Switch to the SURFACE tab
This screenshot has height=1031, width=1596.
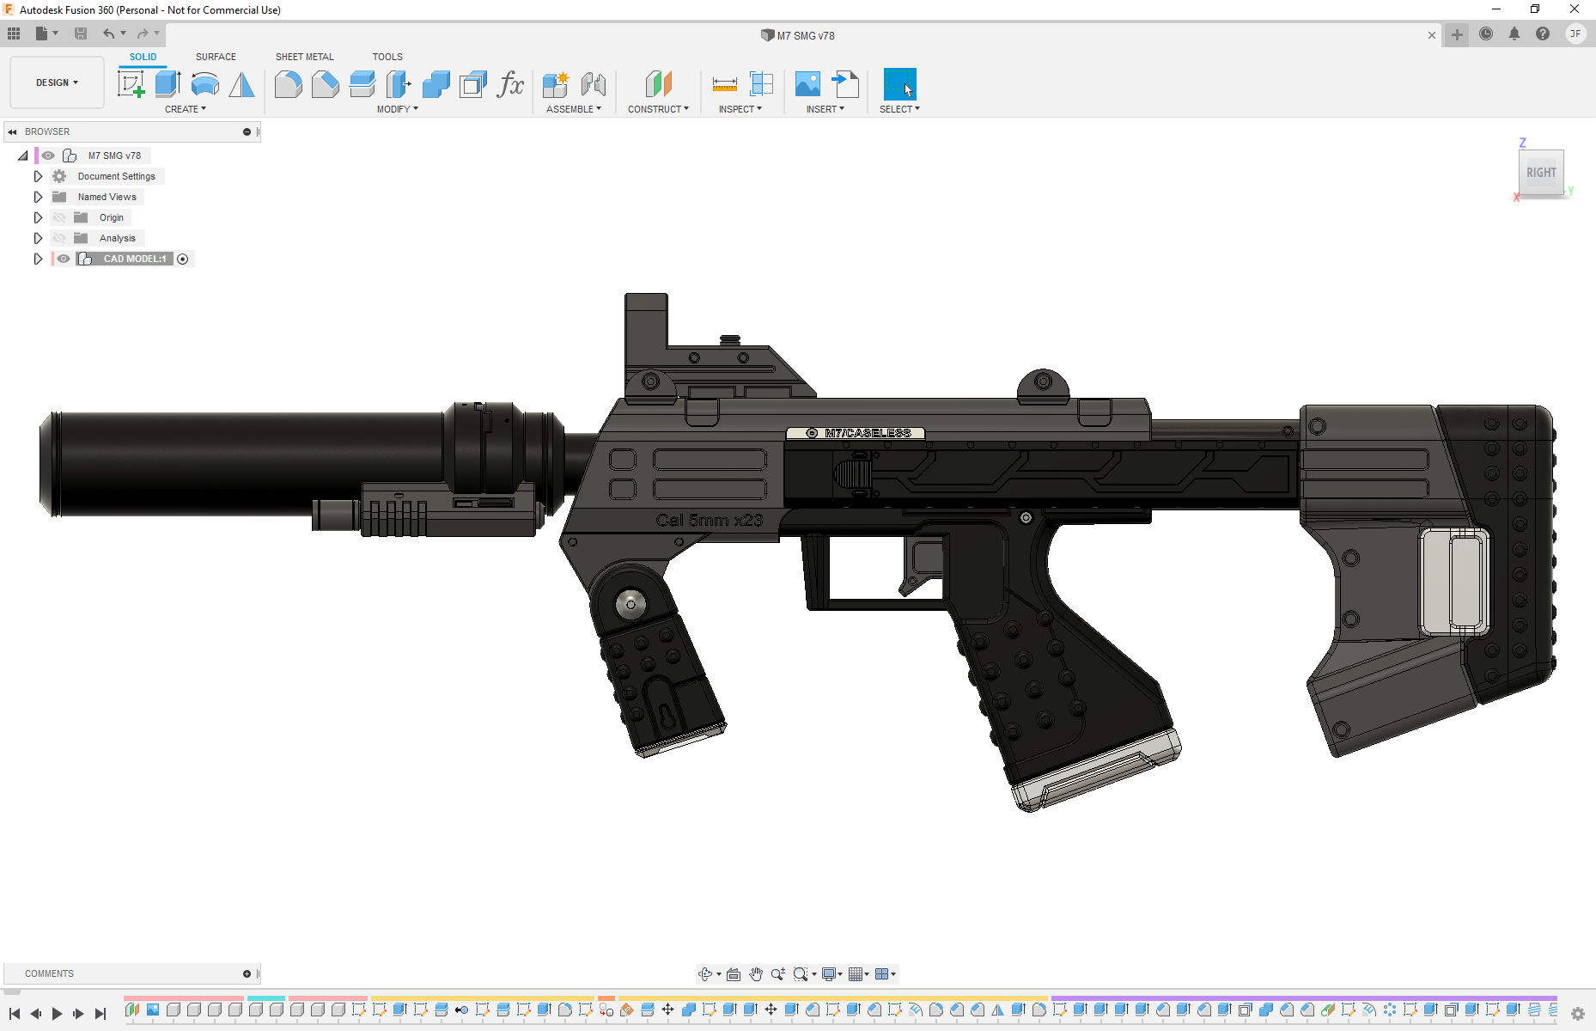pyautogui.click(x=216, y=57)
